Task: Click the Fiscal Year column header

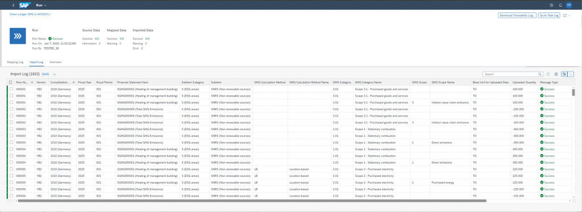Action: pos(85,82)
